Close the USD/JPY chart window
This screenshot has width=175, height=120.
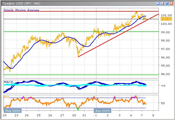(171, 3)
